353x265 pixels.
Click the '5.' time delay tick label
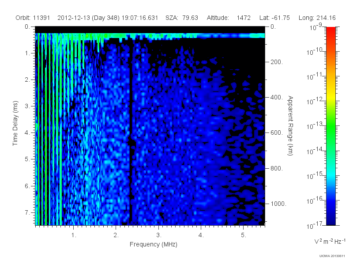(x=27, y=159)
